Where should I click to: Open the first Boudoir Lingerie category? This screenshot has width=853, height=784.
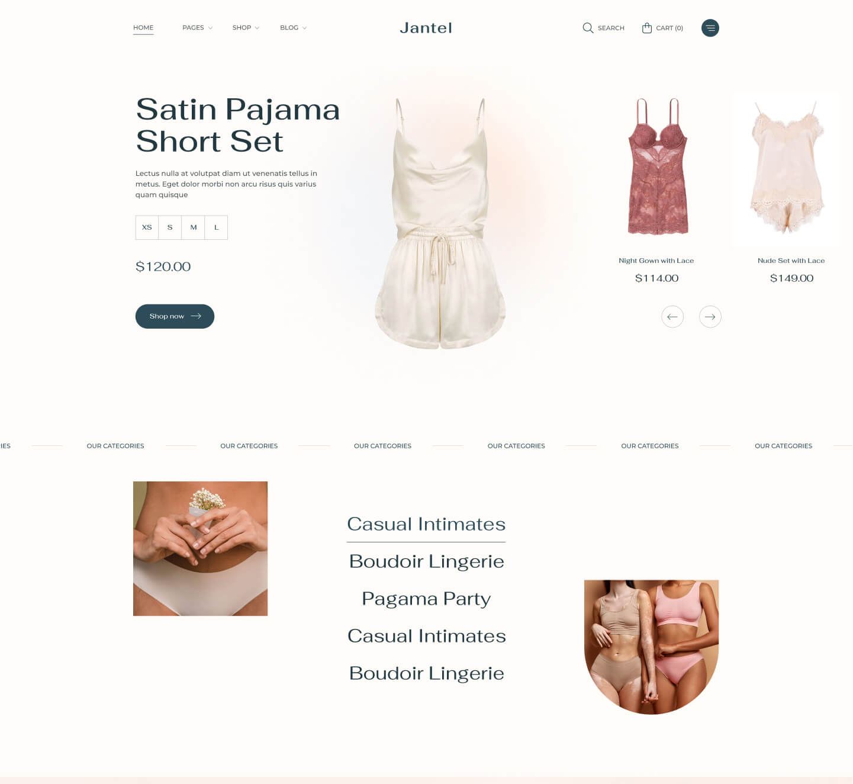coord(426,561)
